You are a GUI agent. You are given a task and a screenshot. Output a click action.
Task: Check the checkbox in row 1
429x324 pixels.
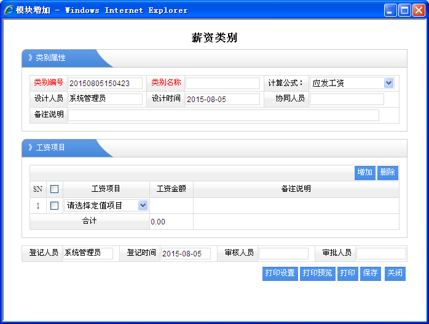click(x=54, y=205)
